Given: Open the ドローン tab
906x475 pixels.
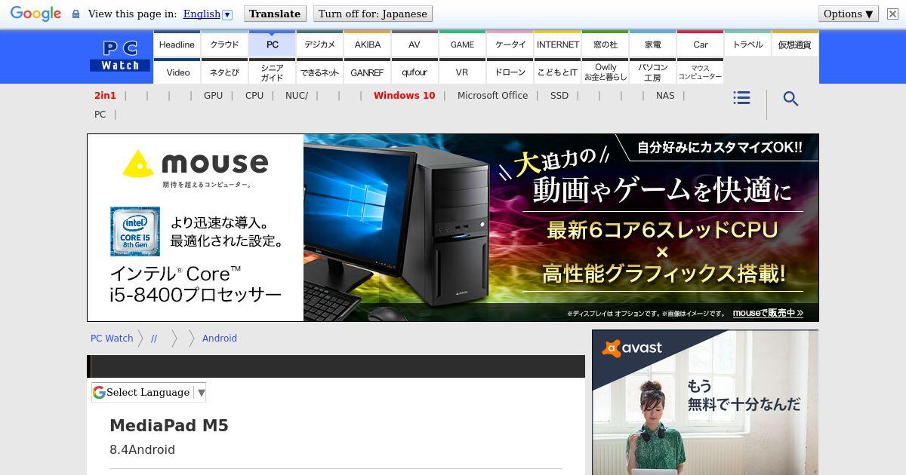Looking at the screenshot, I should point(510,72).
